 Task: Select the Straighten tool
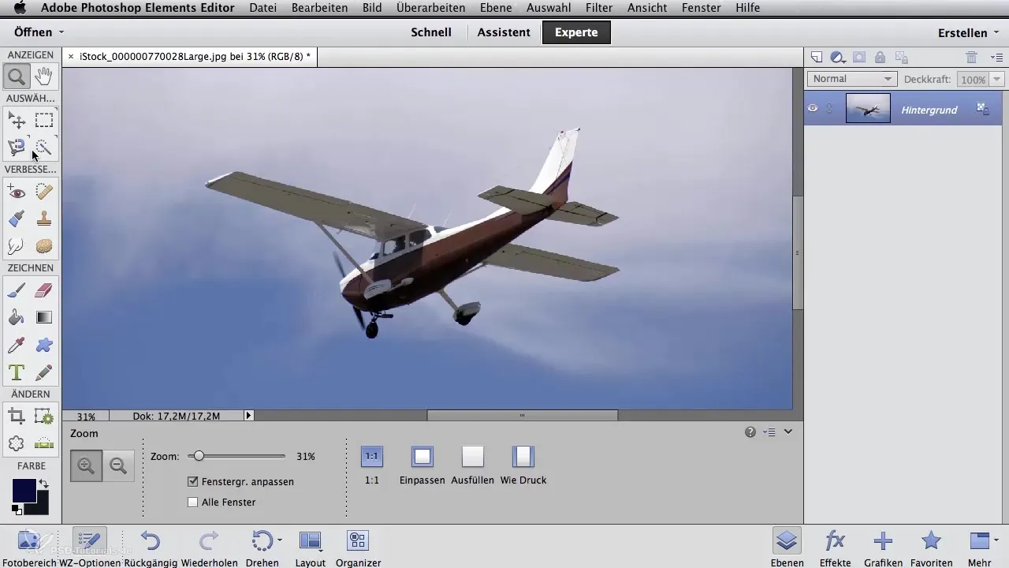point(44,443)
